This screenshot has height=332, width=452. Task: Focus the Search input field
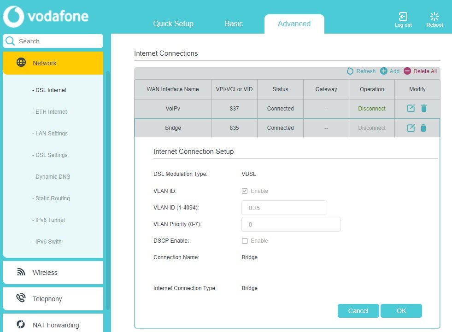click(53, 41)
